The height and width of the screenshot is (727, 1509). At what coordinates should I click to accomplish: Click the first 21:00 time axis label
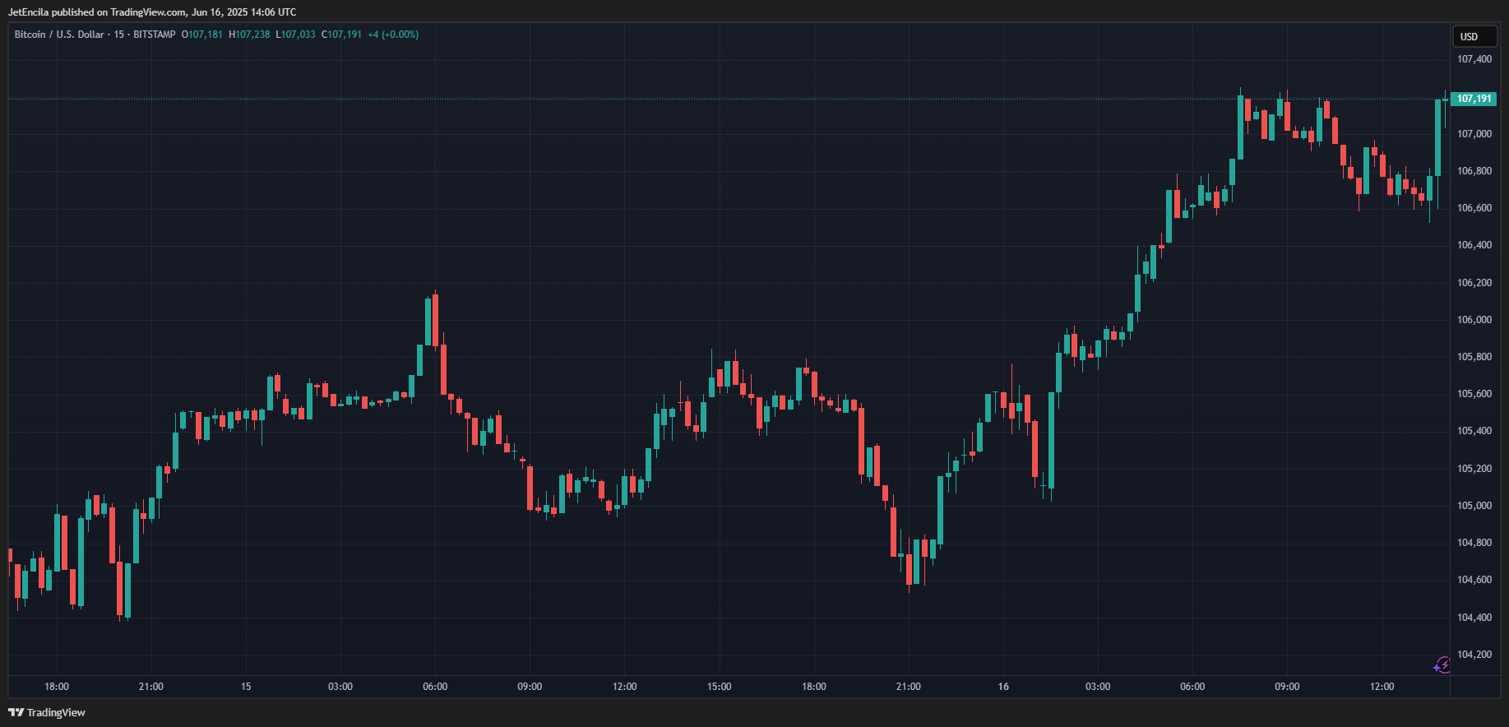[151, 687]
